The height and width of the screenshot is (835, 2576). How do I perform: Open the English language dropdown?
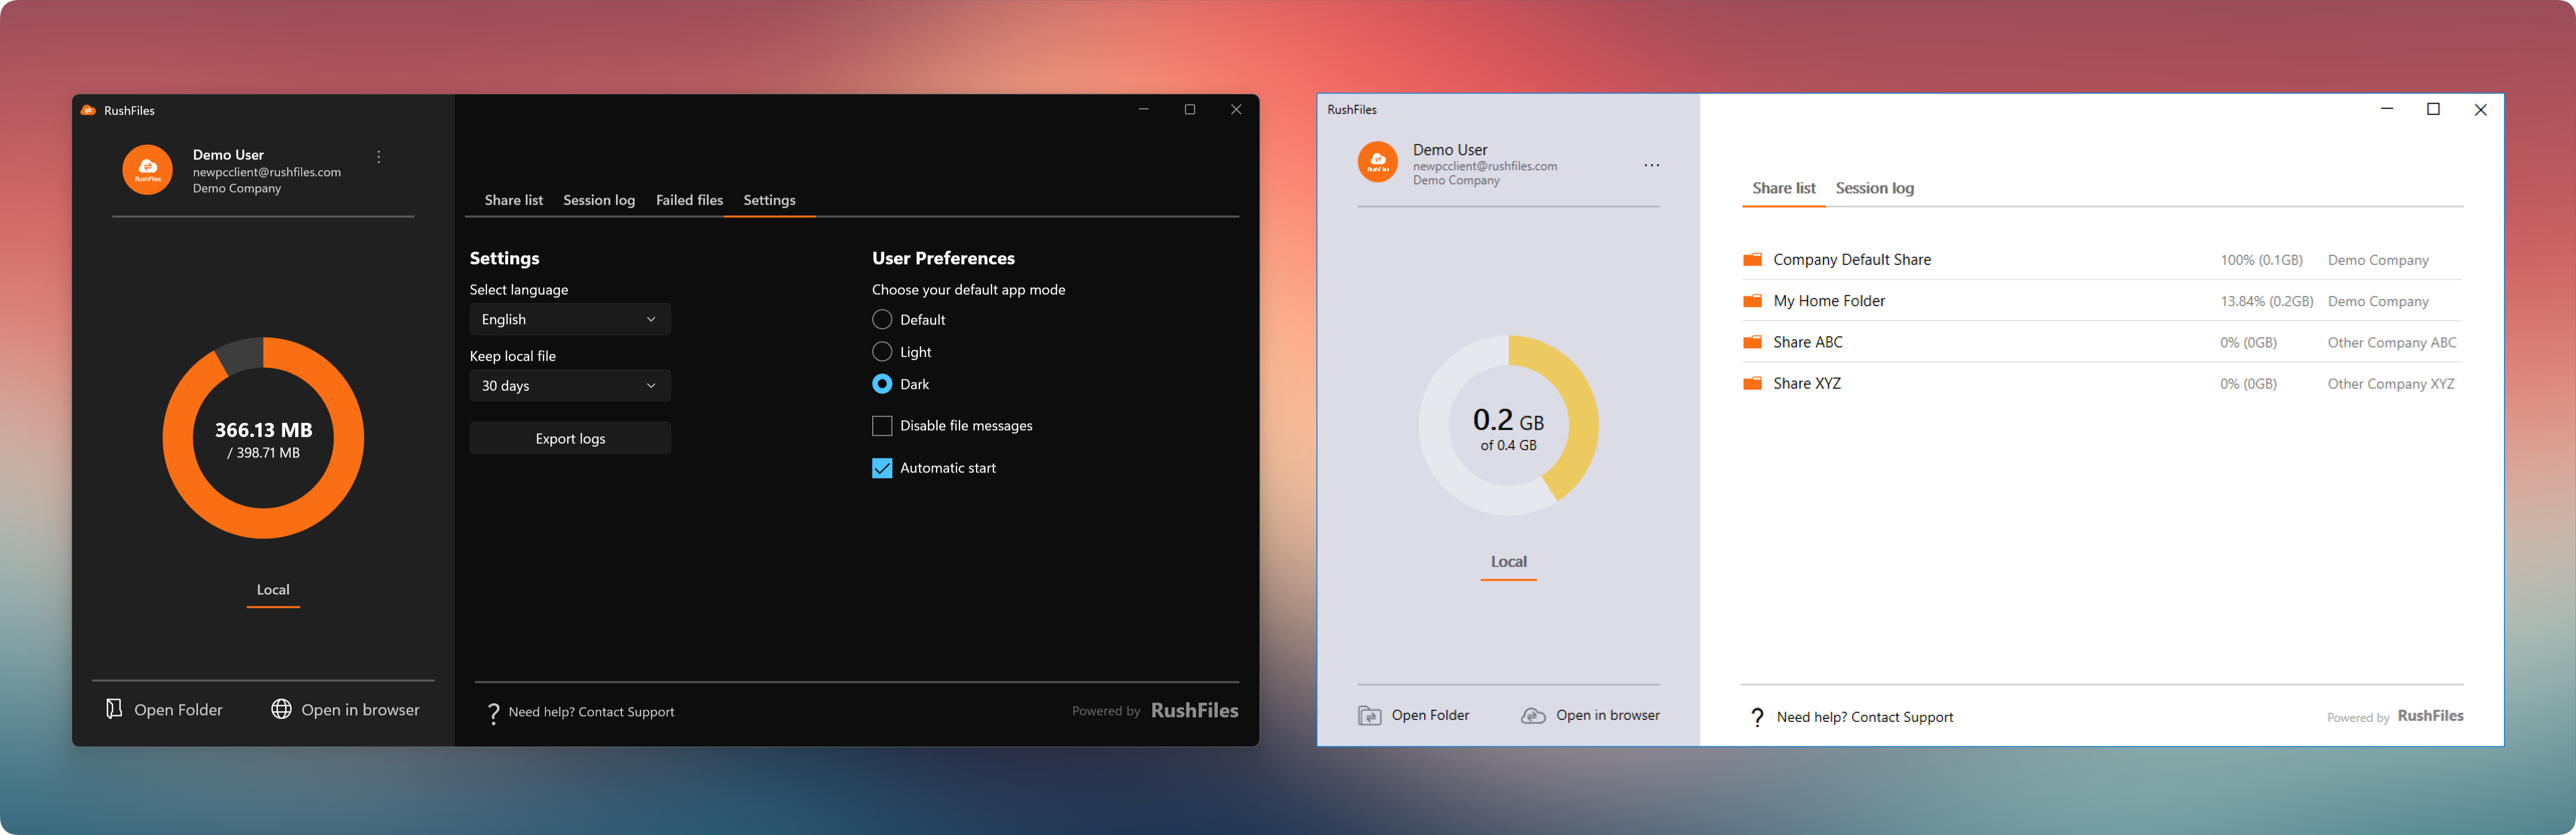pyautogui.click(x=570, y=320)
